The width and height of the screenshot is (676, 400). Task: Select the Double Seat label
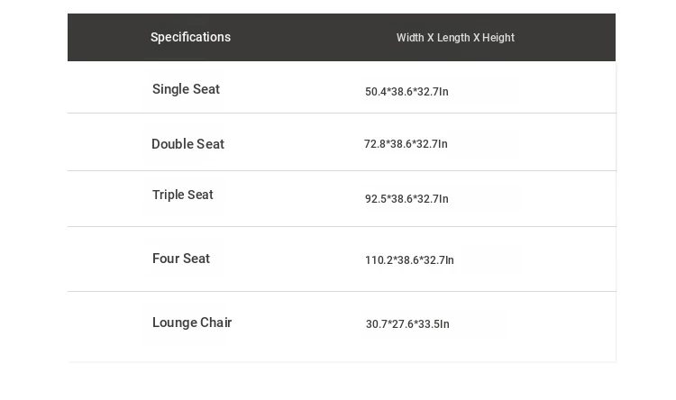pos(187,144)
